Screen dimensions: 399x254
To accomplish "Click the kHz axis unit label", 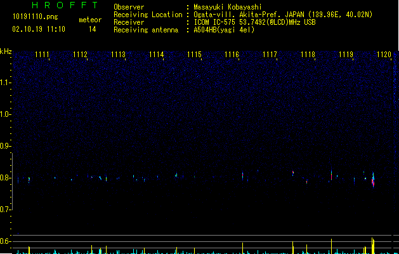I will click(x=6, y=51).
